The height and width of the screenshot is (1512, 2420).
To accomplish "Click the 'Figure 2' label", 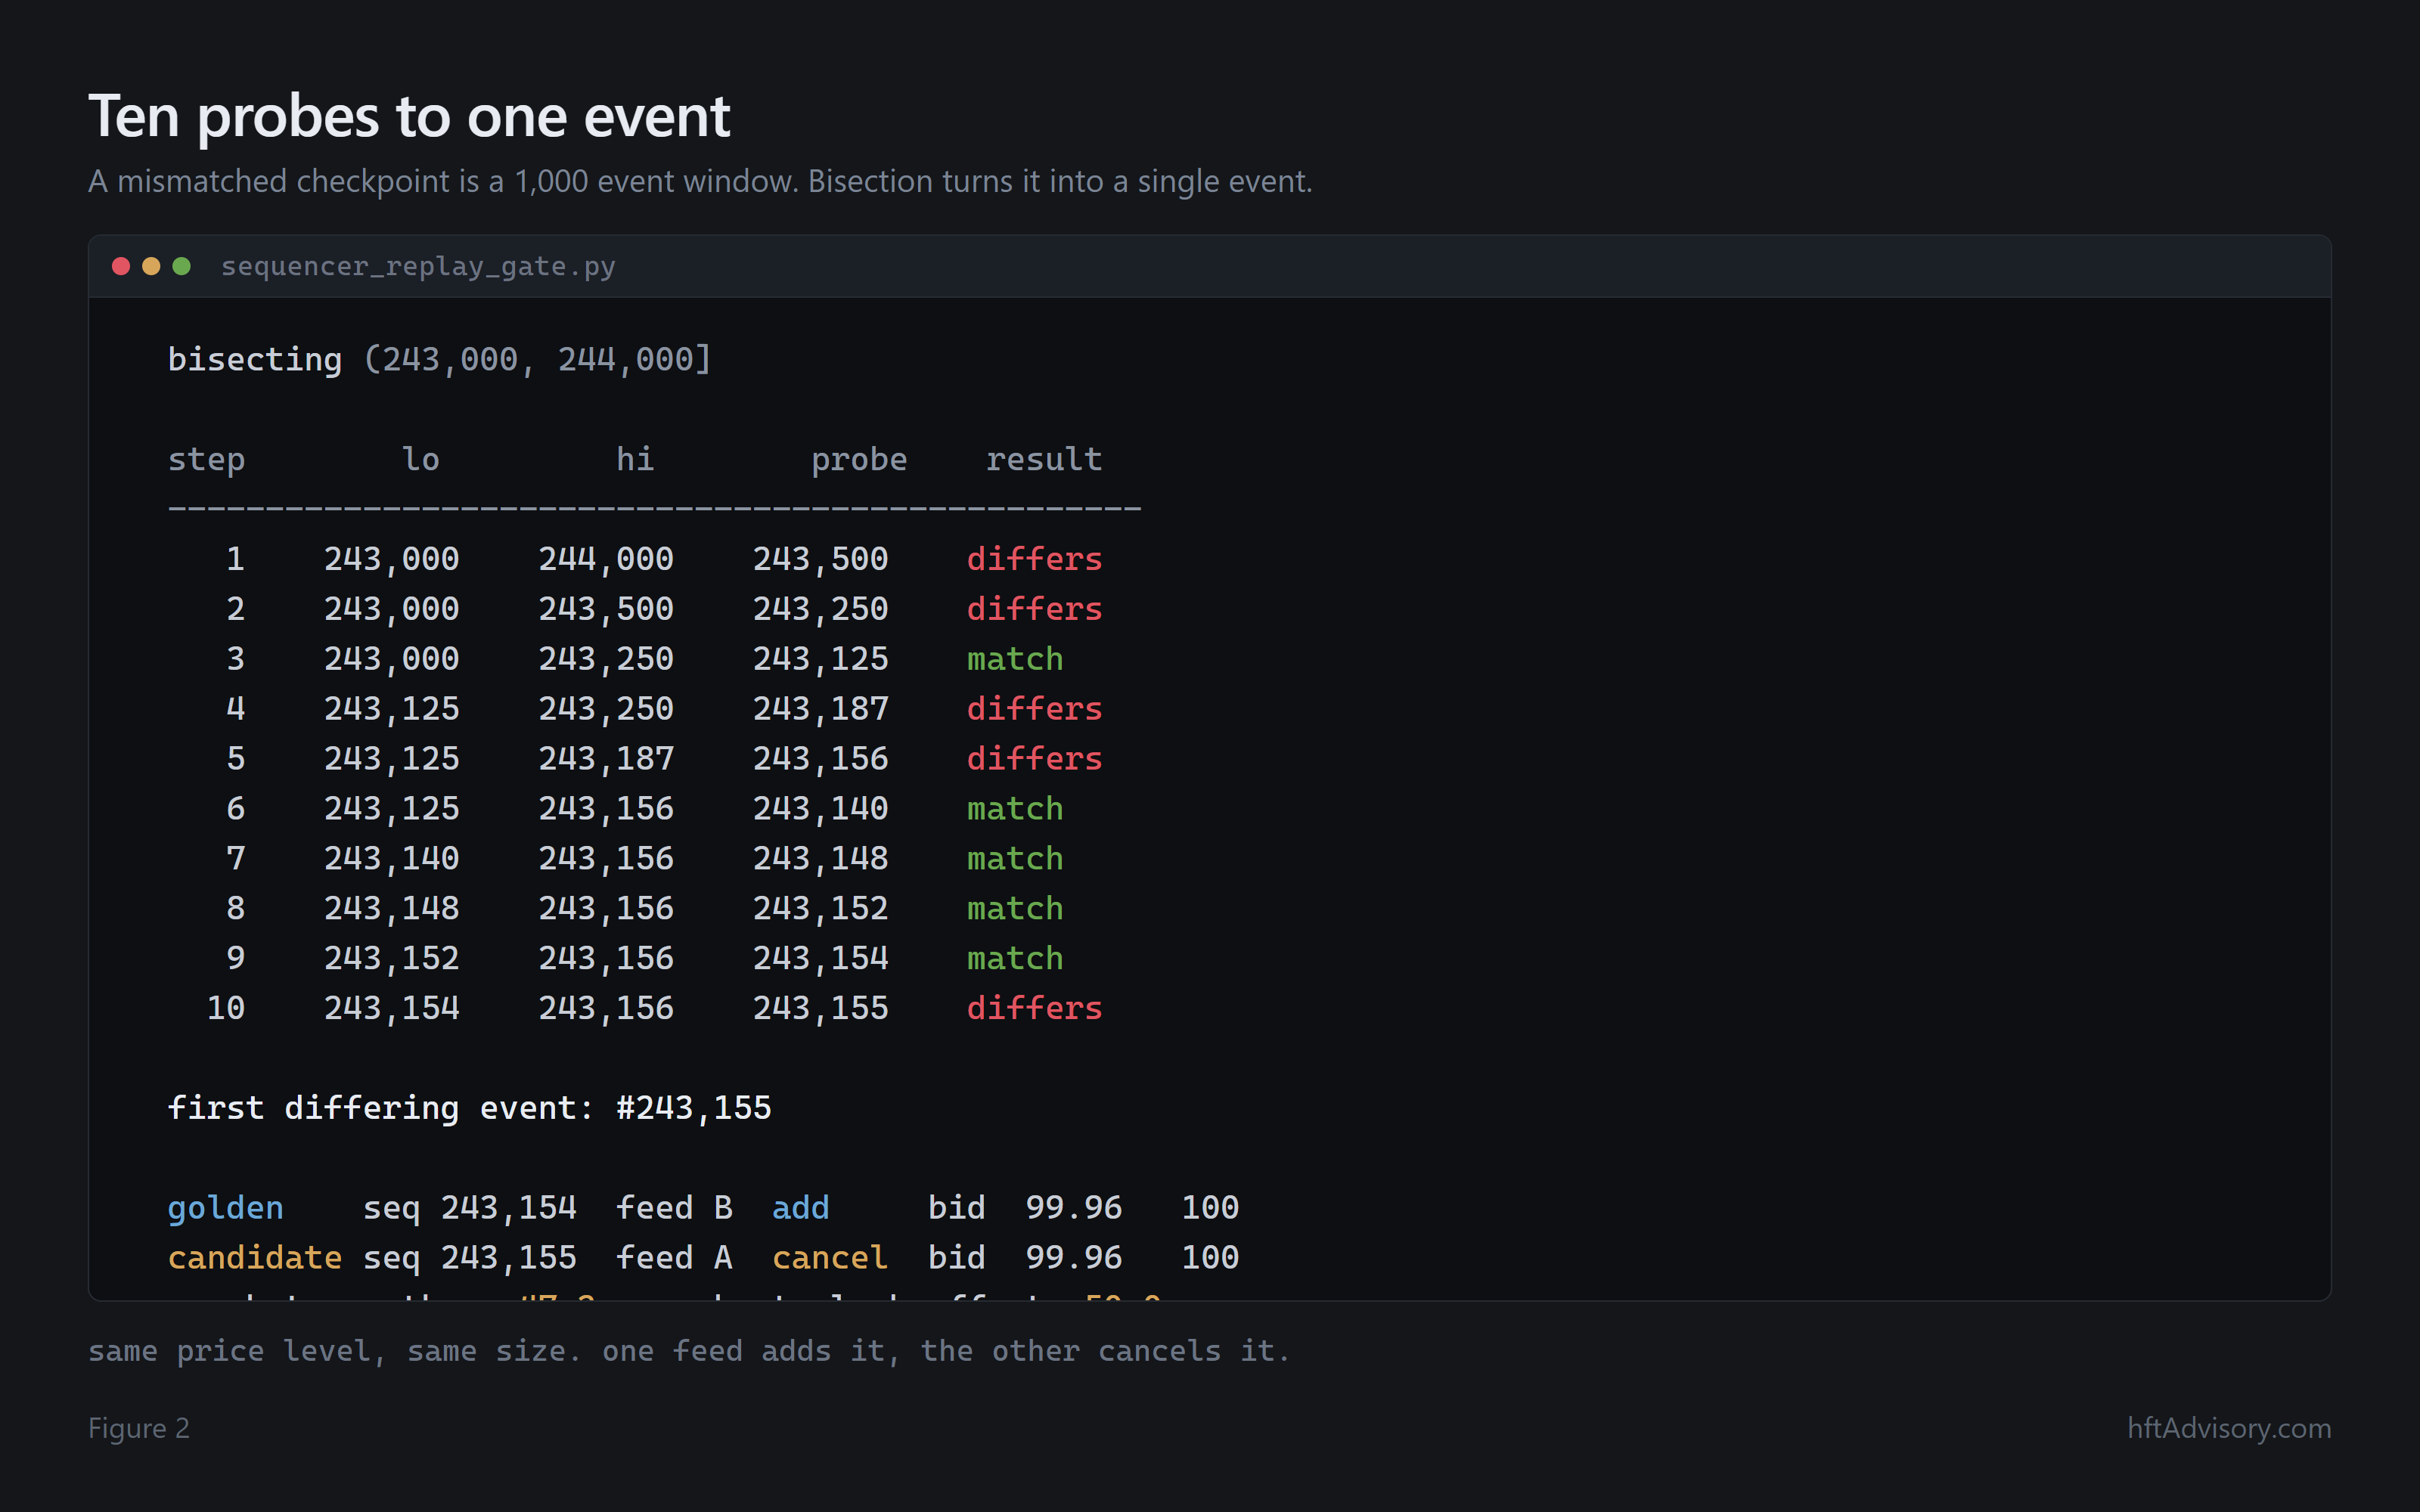I will tap(139, 1428).
